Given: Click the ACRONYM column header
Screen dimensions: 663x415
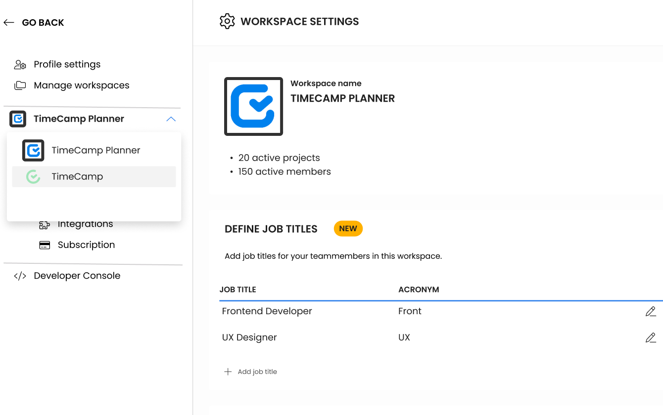Looking at the screenshot, I should (x=419, y=290).
